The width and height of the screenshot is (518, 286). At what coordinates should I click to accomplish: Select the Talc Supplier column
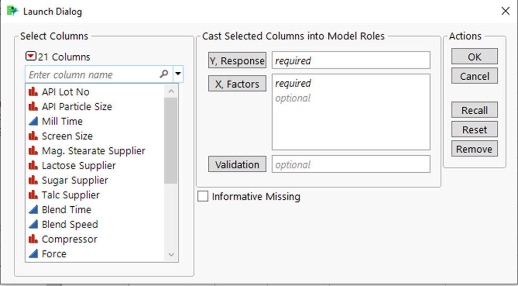[x=71, y=195]
